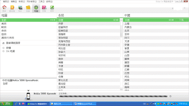Select 丹麥 in the country list
189x106 pixels.
[x=89, y=24]
